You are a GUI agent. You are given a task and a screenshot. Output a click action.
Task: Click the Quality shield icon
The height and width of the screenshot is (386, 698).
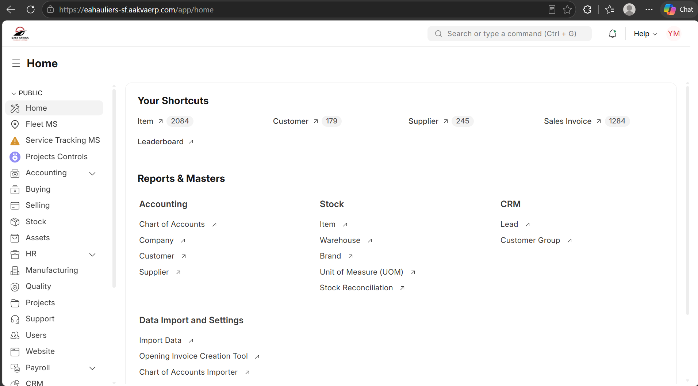(x=15, y=287)
